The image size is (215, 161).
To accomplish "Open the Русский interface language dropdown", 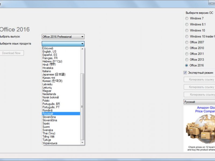I will coord(199,102).
